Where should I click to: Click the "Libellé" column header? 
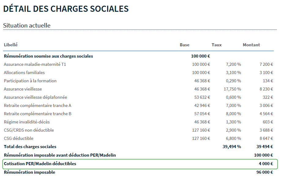[11, 45]
